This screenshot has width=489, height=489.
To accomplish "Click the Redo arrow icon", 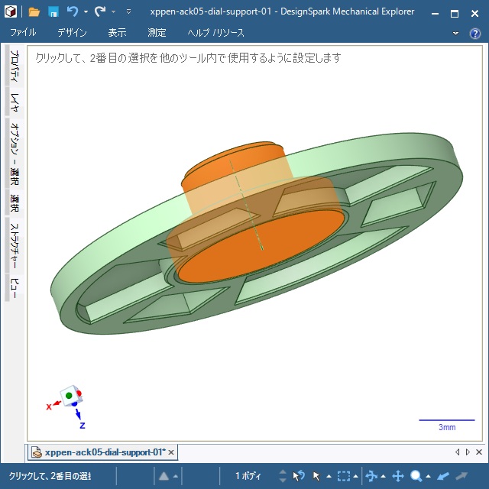I will tap(99, 11).
